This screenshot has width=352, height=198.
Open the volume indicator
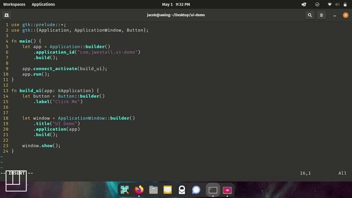pos(337,4)
